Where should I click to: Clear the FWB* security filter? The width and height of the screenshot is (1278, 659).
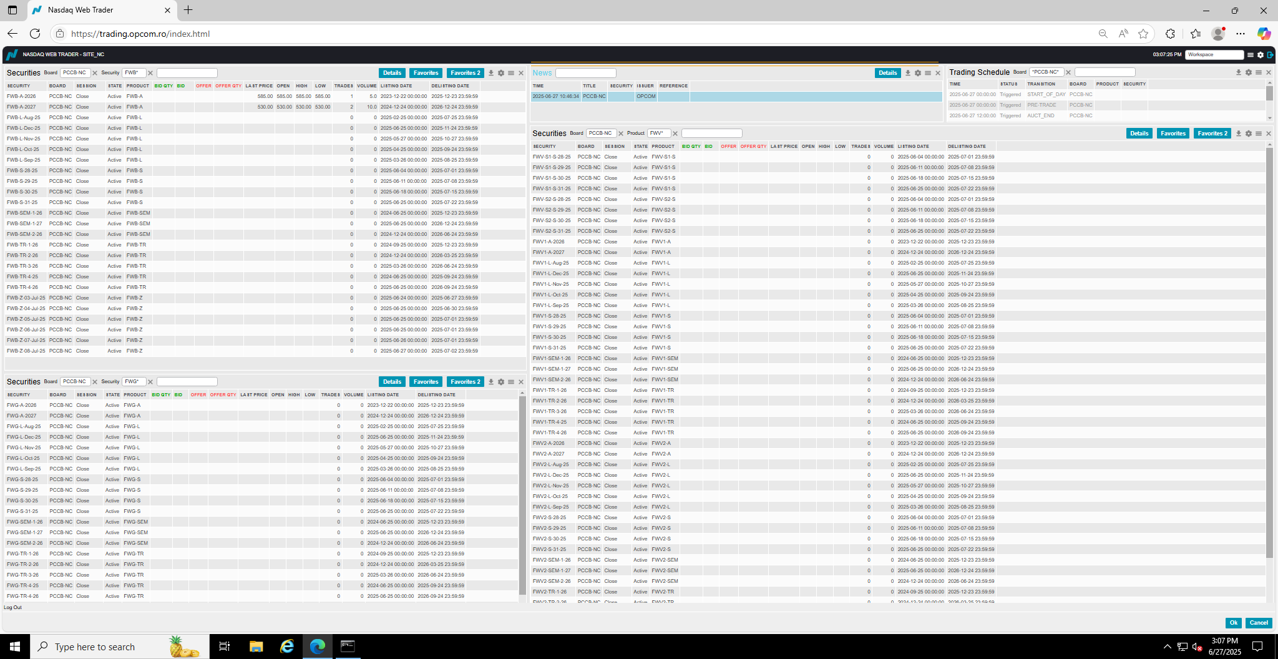150,73
